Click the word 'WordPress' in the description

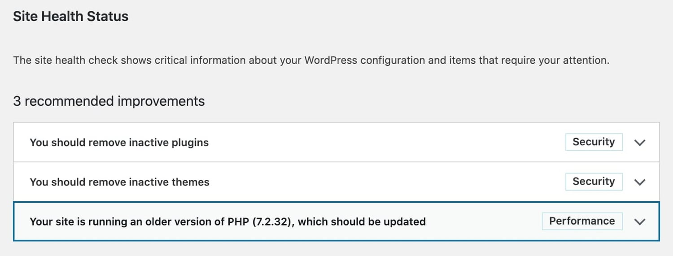click(332, 60)
